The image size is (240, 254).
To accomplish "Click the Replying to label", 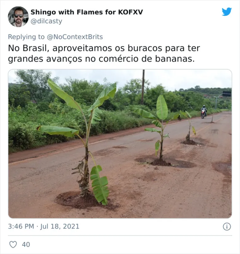I will click(26, 37).
